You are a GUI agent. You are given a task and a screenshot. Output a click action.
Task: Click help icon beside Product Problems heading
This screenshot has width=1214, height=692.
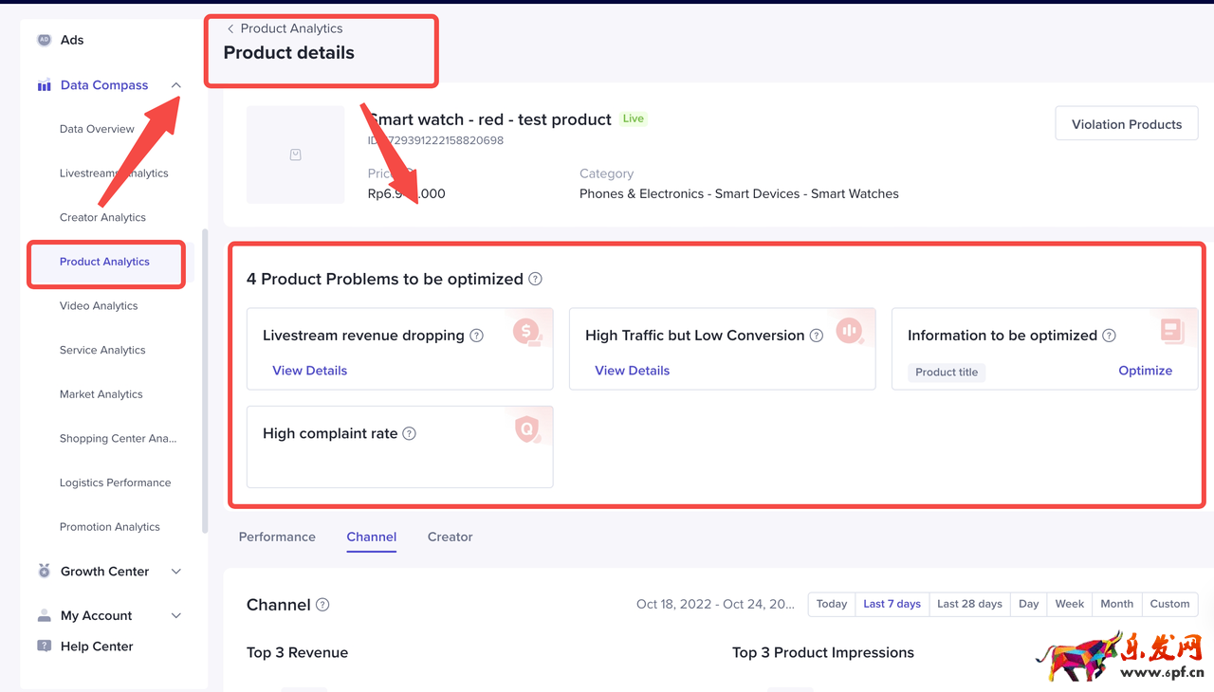click(x=536, y=279)
